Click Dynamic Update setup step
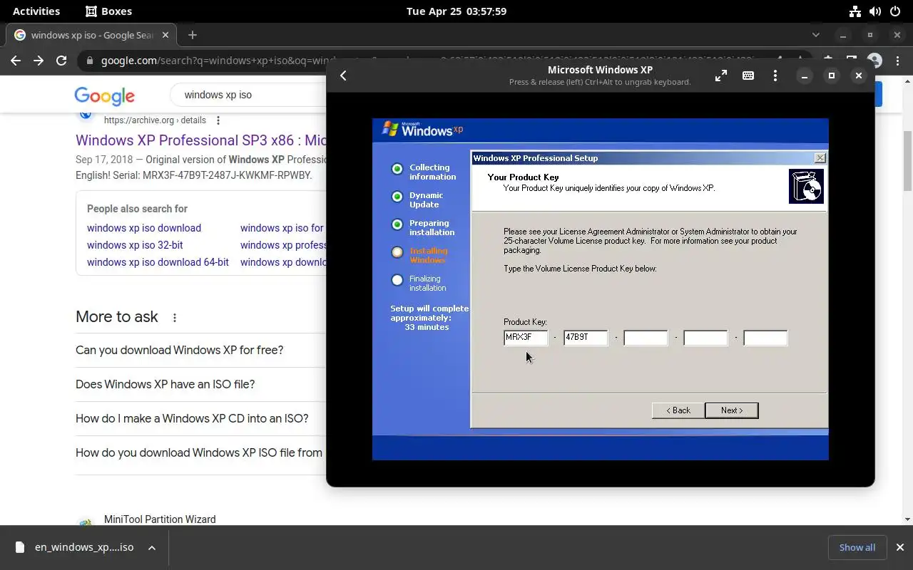The width and height of the screenshot is (913, 570). 418,200
